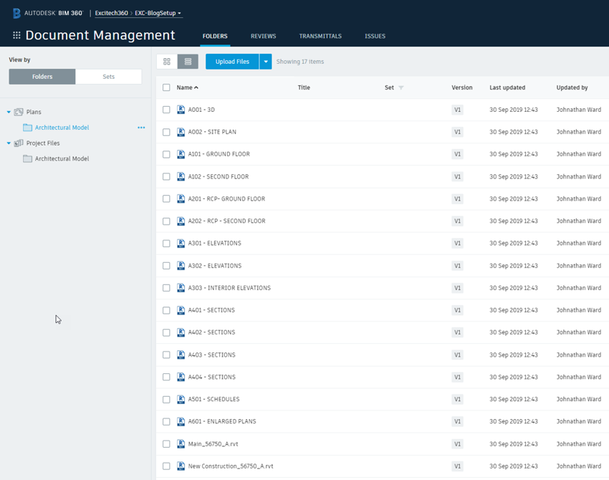Screen dimensions: 609x480
Task: Open the A402 - SECTIONS document
Action: [211, 332]
